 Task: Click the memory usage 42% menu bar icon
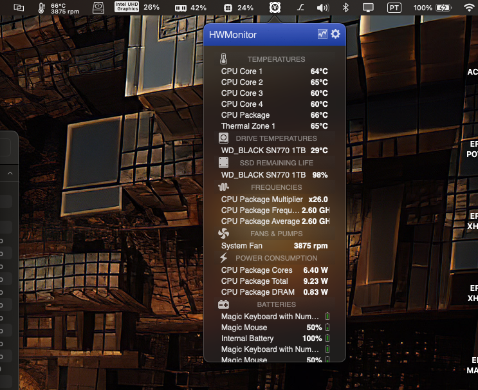[x=181, y=8]
